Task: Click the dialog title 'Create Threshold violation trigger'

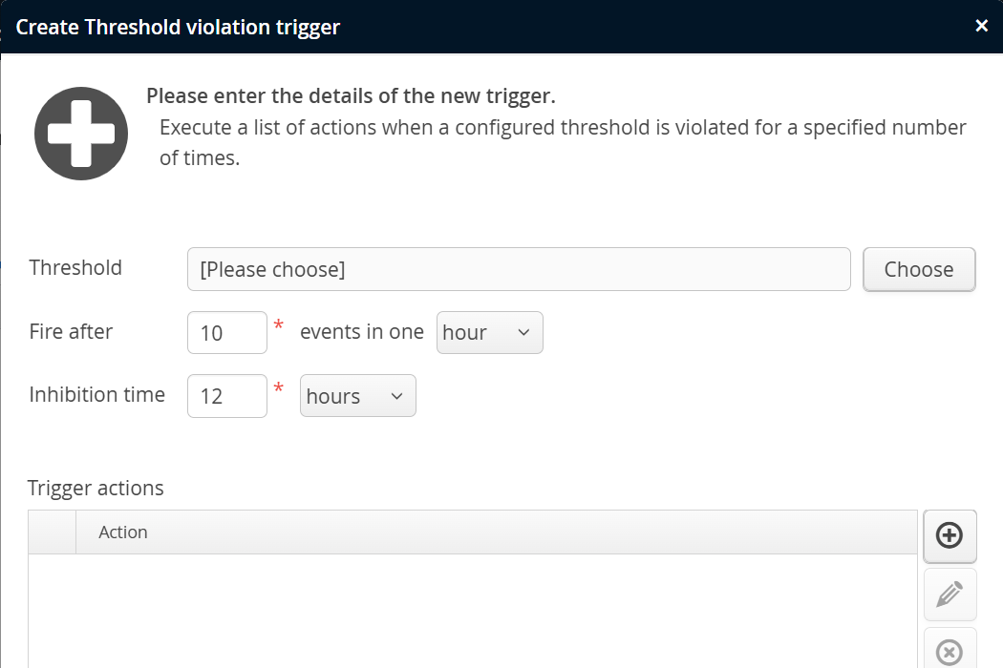Action: tap(178, 27)
